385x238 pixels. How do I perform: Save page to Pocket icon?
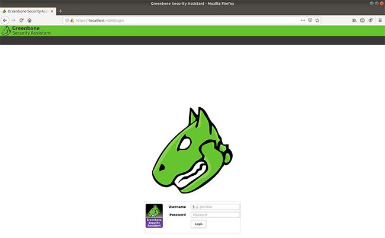coord(310,20)
